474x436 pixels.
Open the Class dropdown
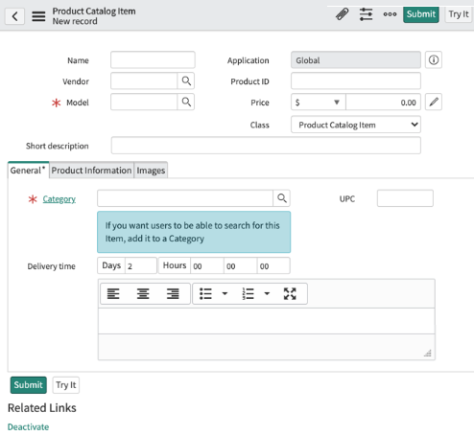click(356, 125)
